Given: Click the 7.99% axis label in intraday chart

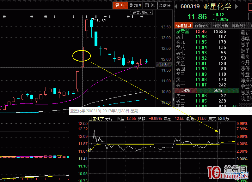Looking at the screenshot, I should [x=242, y=129].
